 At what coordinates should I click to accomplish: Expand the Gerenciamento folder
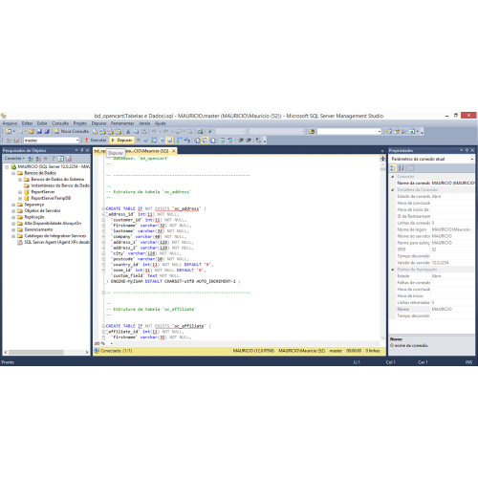pos(13,229)
